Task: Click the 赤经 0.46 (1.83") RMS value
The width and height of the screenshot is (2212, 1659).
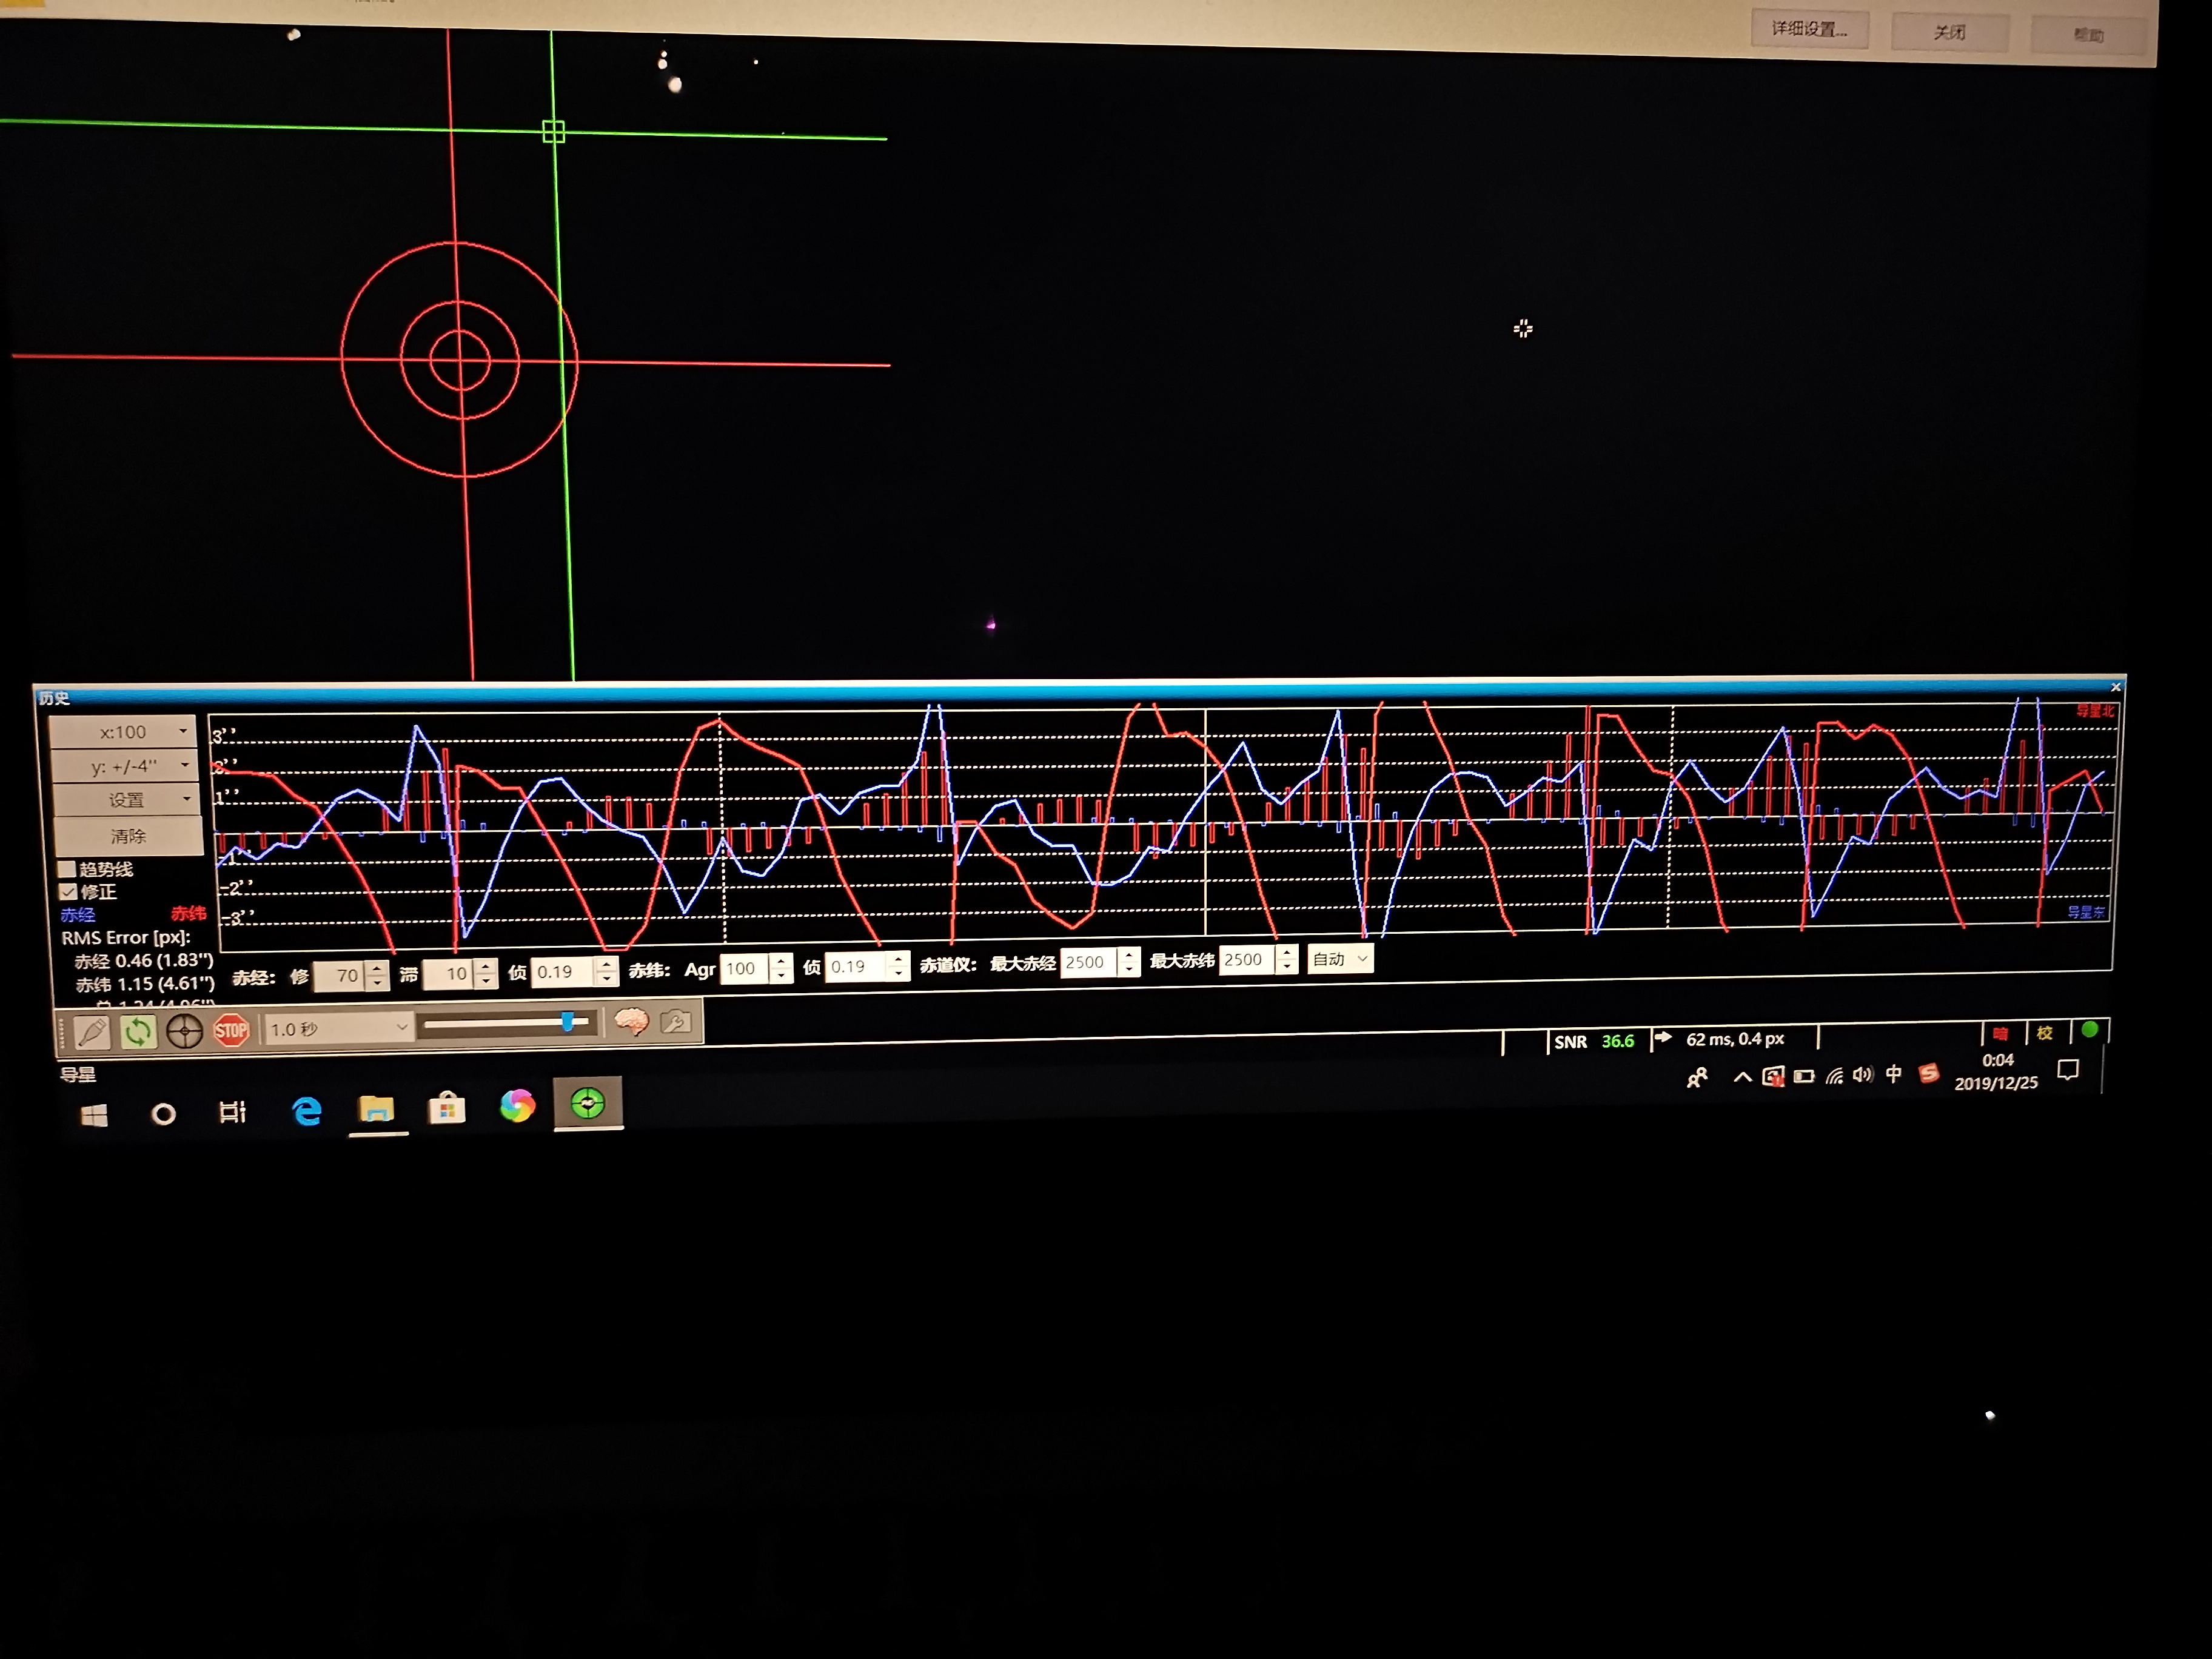Action: 144,961
